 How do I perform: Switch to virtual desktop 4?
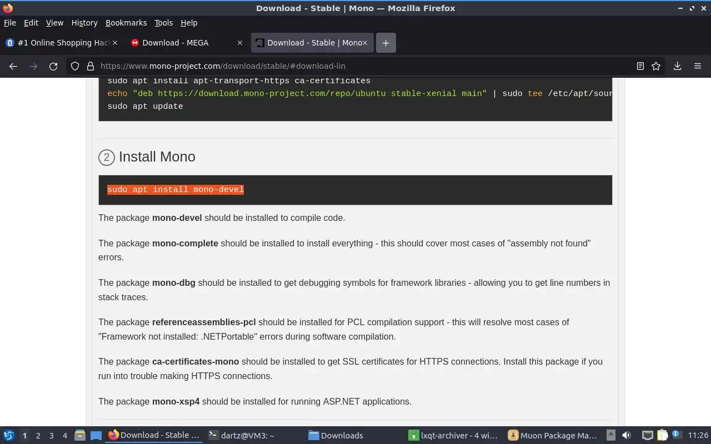coord(64,436)
